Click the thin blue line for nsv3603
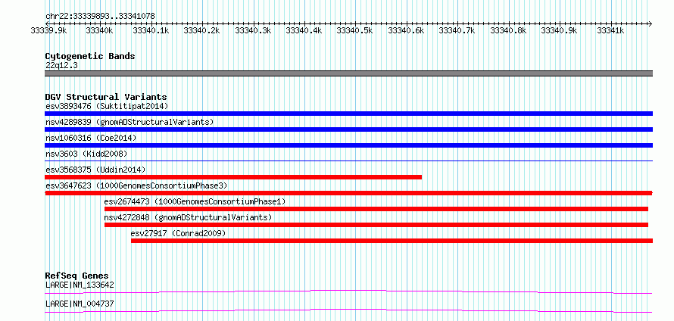 click(348, 161)
